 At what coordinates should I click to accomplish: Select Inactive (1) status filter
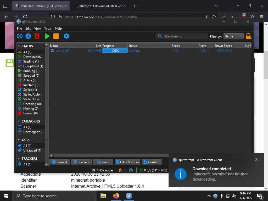pyautogui.click(x=31, y=85)
